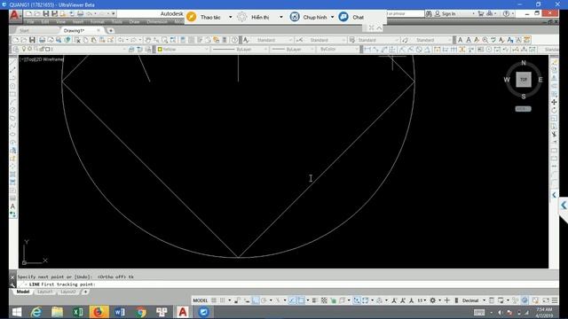
Task: Click the TOP face of the ViewCube
Action: pos(524,80)
